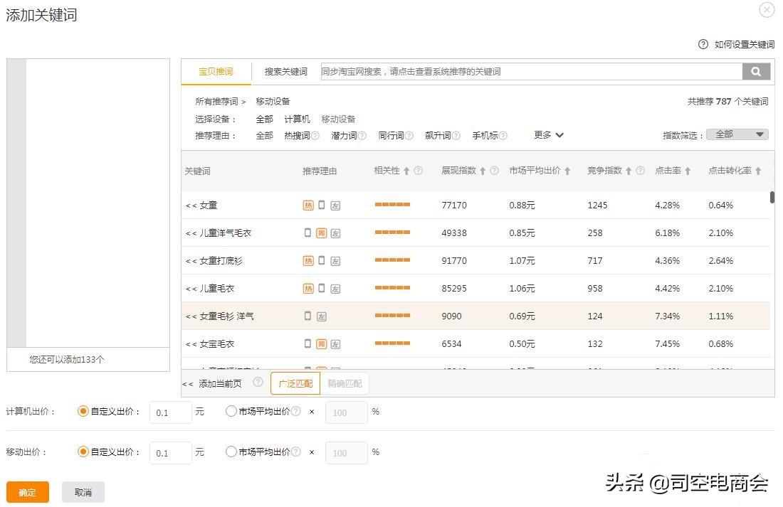The width and height of the screenshot is (783, 507).
Task: Open help icon next to 竞争指数 header
Action: [640, 171]
